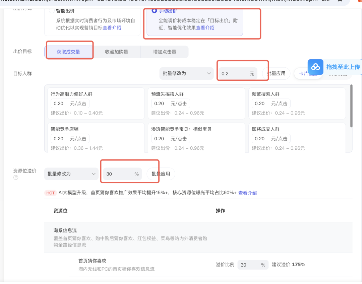This screenshot has width=362, height=284.
Task: Click 批量应用 next to the 0.2元 field
Action: pyautogui.click(x=276, y=73)
